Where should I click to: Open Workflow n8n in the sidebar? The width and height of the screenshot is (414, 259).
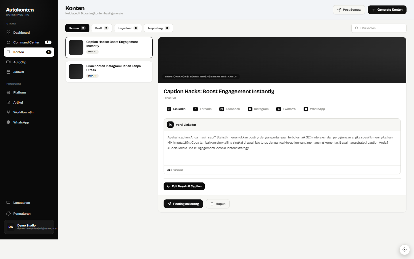point(29,112)
